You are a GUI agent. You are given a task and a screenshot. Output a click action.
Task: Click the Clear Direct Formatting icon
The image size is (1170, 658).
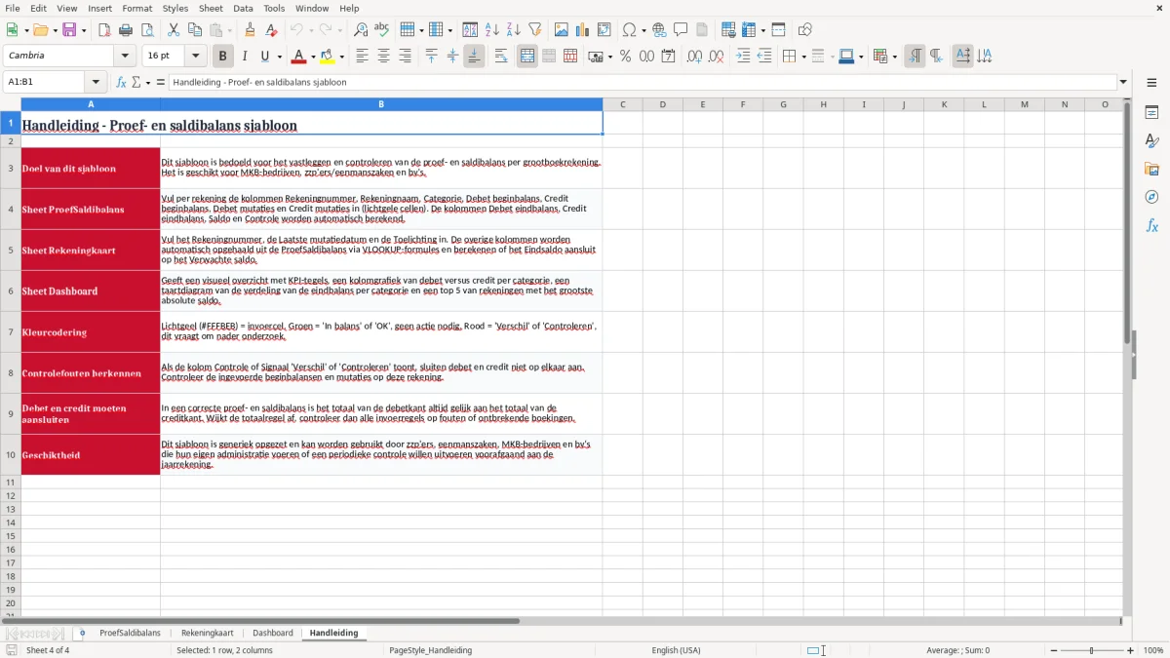click(x=272, y=30)
